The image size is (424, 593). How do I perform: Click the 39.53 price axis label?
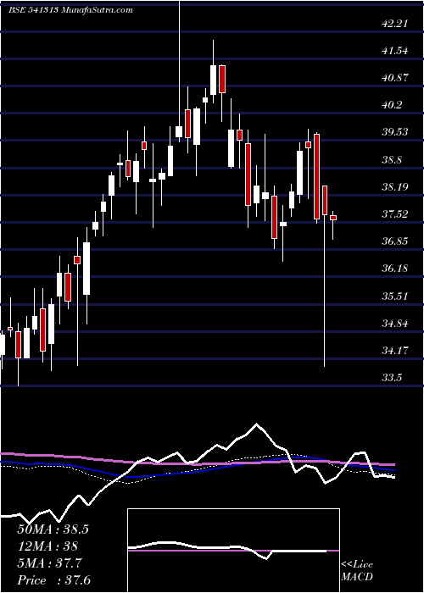tap(394, 132)
